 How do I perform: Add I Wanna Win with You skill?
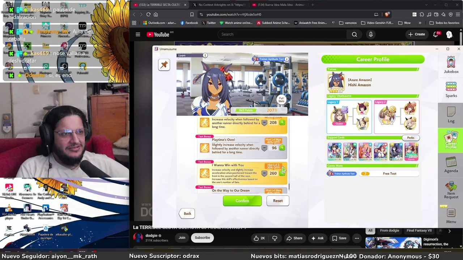pyautogui.click(x=282, y=173)
